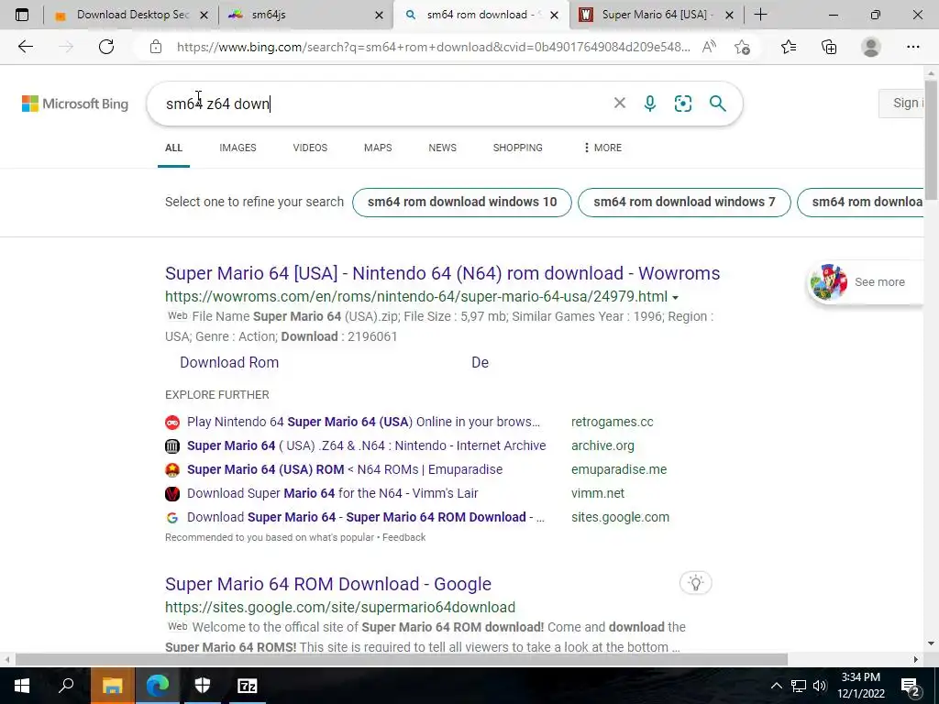Open the Vimm's Lair download link
The width and height of the screenshot is (939, 704).
[332, 493]
